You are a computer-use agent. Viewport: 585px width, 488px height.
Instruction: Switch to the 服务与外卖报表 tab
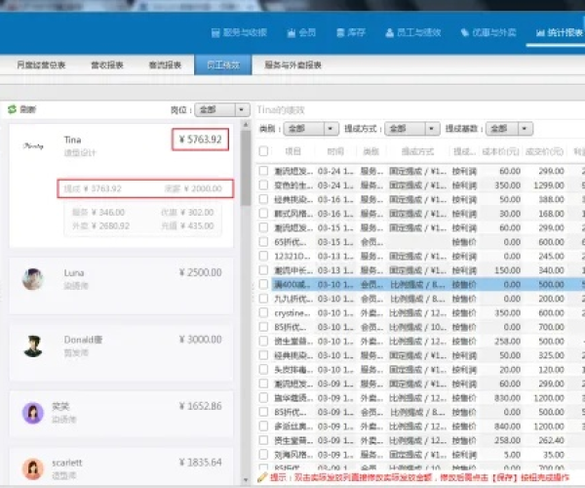292,65
